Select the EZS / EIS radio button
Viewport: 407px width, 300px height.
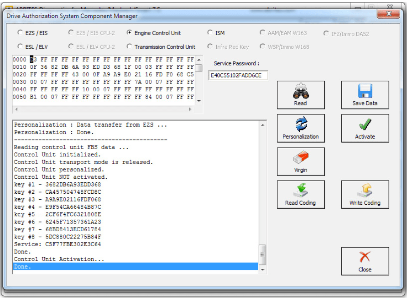pos(20,33)
